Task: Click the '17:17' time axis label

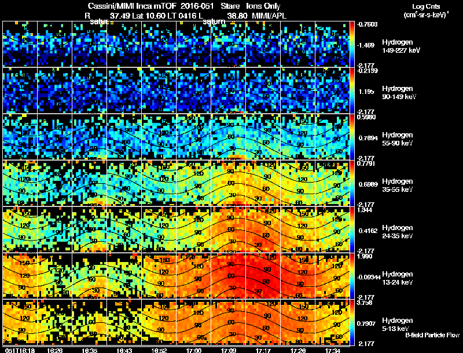Action: tap(263, 350)
